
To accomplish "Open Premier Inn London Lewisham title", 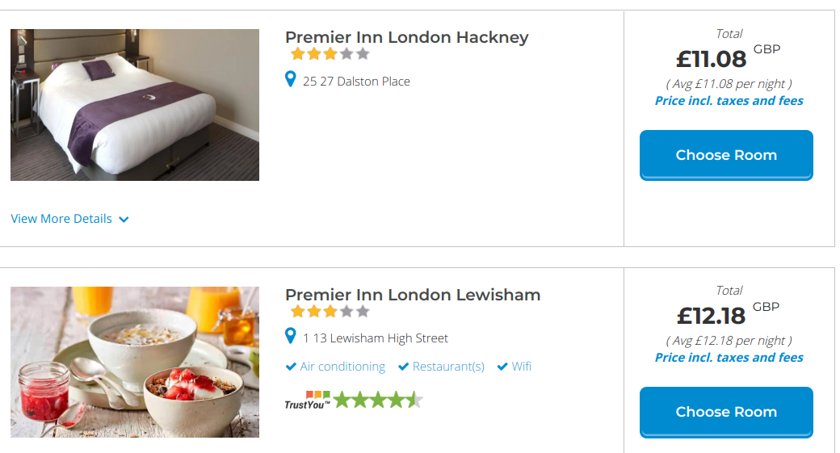I will tap(413, 295).
